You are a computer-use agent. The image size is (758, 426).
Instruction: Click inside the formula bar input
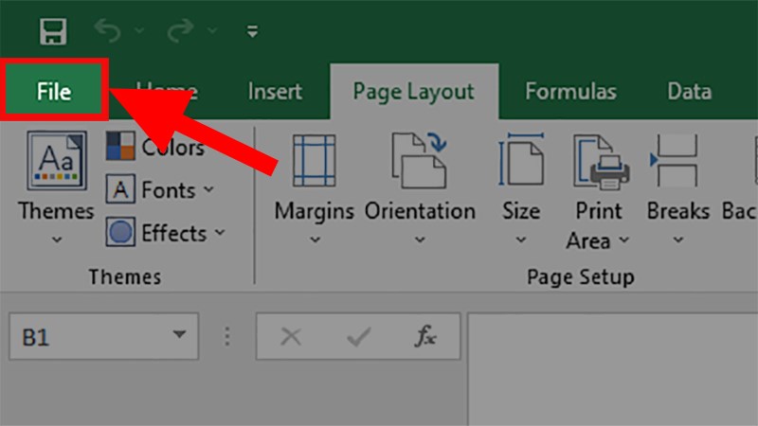616,336
